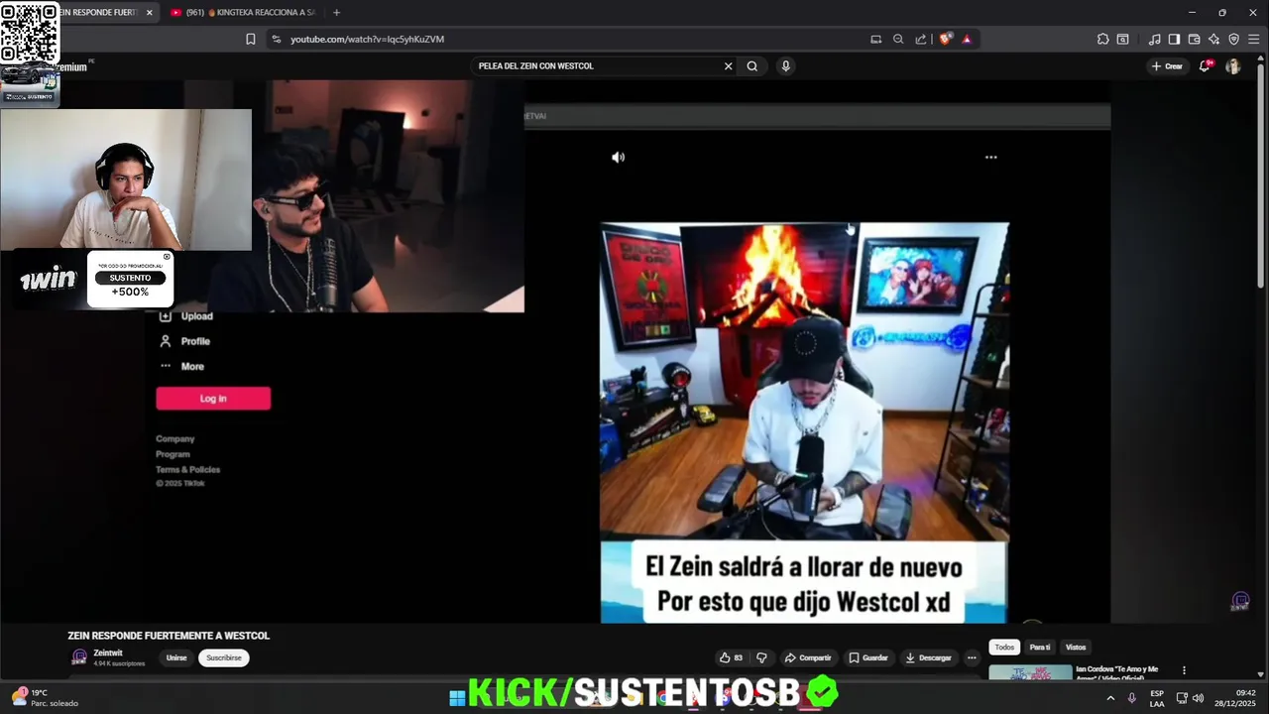Select the Todos filter chip
The width and height of the screenshot is (1269, 714).
pos(1004,648)
